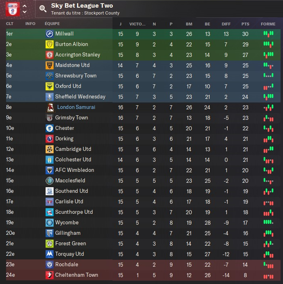Sort table by DIFF column header

pyautogui.click(x=226, y=24)
